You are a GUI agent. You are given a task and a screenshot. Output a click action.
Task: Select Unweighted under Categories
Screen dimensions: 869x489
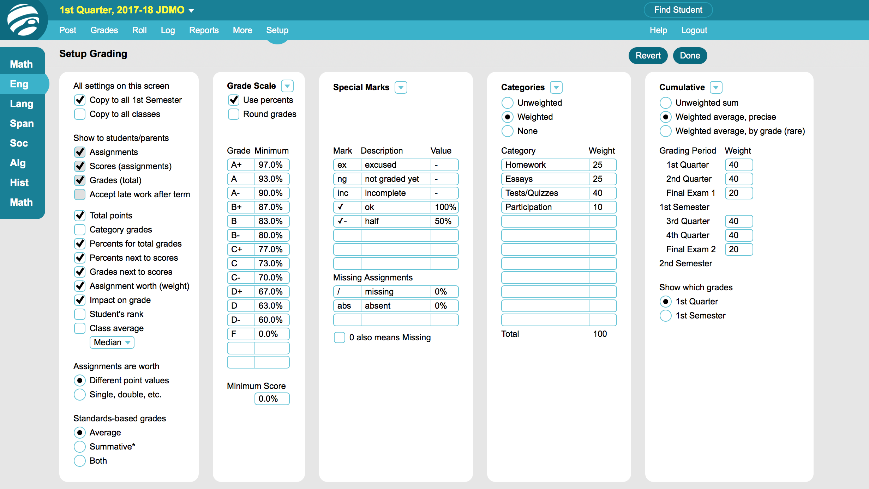(x=507, y=103)
